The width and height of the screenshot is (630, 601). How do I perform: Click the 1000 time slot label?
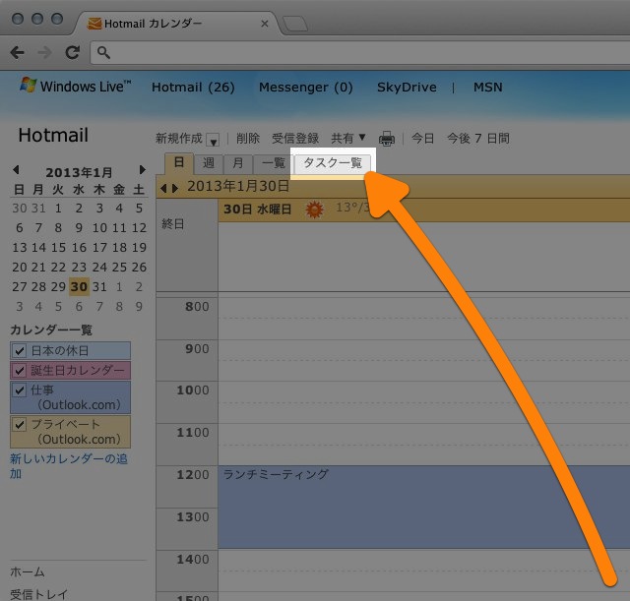pos(193,391)
